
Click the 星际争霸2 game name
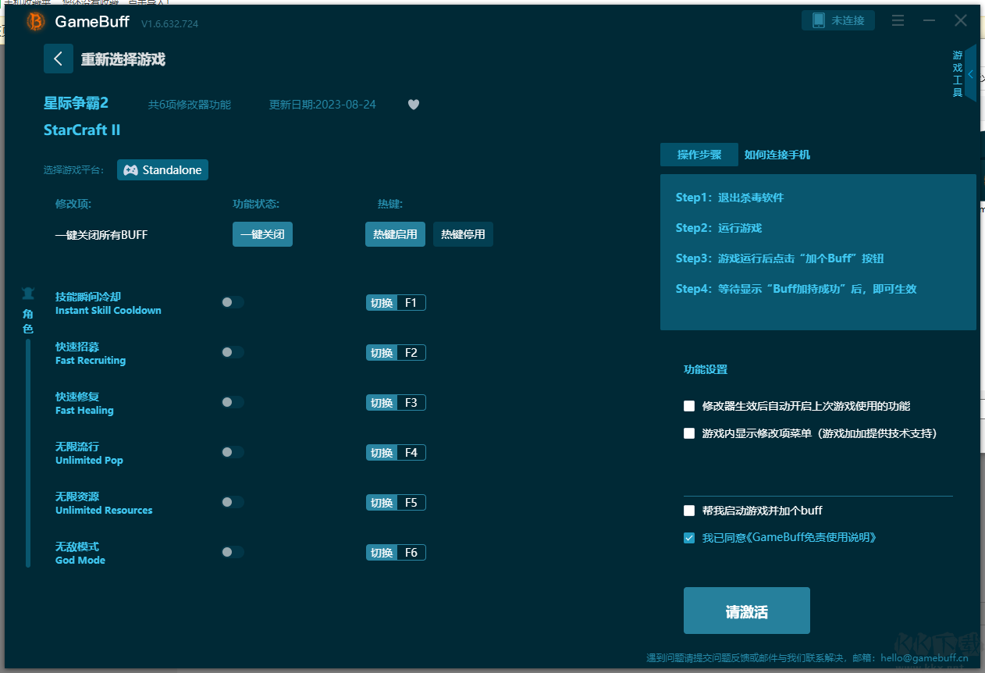pos(76,103)
